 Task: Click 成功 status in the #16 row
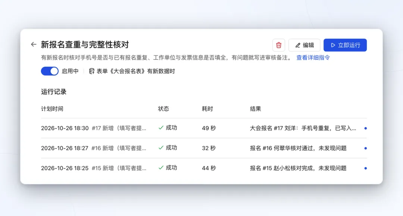171,148
